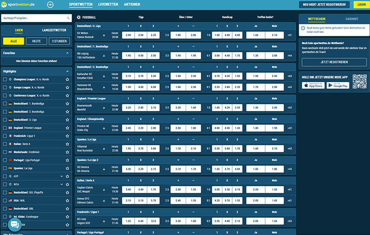Click the Google Play download badge
The height and width of the screenshot is (235, 370).
point(338,85)
